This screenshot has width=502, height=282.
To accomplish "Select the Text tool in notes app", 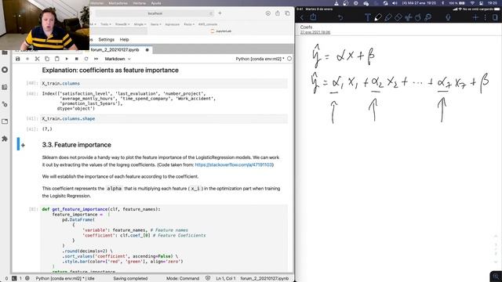I will 368,17.
